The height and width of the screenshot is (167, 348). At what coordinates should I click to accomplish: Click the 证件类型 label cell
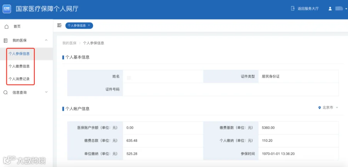[x=231, y=76]
